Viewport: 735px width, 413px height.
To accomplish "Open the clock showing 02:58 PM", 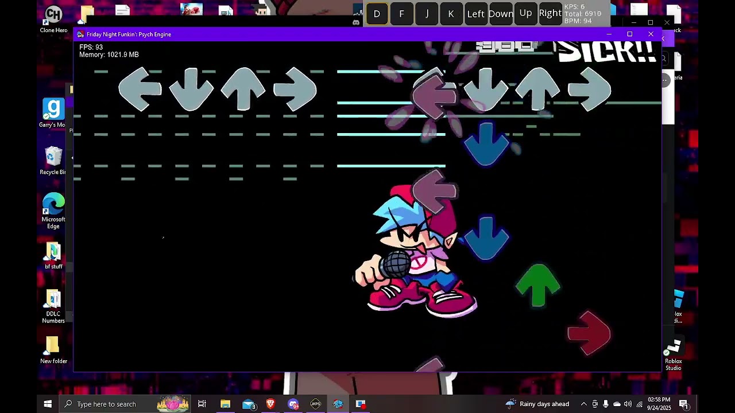I will click(x=659, y=404).
